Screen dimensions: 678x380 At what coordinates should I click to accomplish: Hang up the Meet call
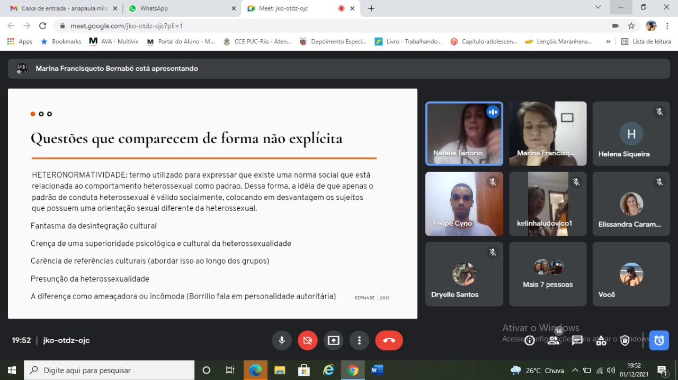click(x=389, y=340)
